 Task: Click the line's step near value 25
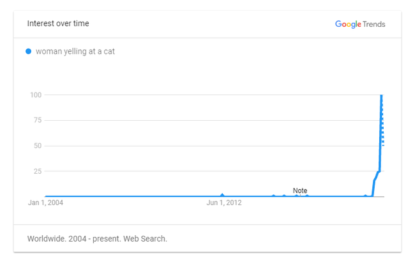point(379,172)
